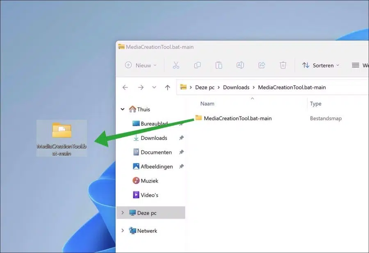The width and height of the screenshot is (369, 253).
Task: Click the Muziek music note icon
Action: [x=136, y=180]
